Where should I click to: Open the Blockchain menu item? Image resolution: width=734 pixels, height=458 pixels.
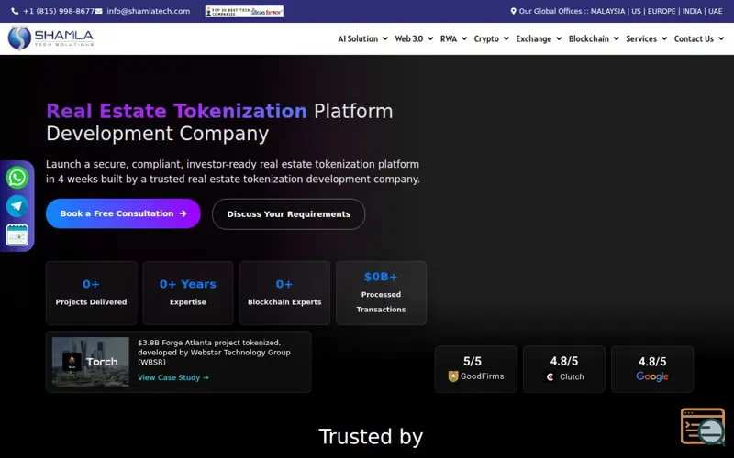[589, 38]
